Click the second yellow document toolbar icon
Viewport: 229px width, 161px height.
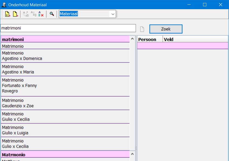coord(15,14)
